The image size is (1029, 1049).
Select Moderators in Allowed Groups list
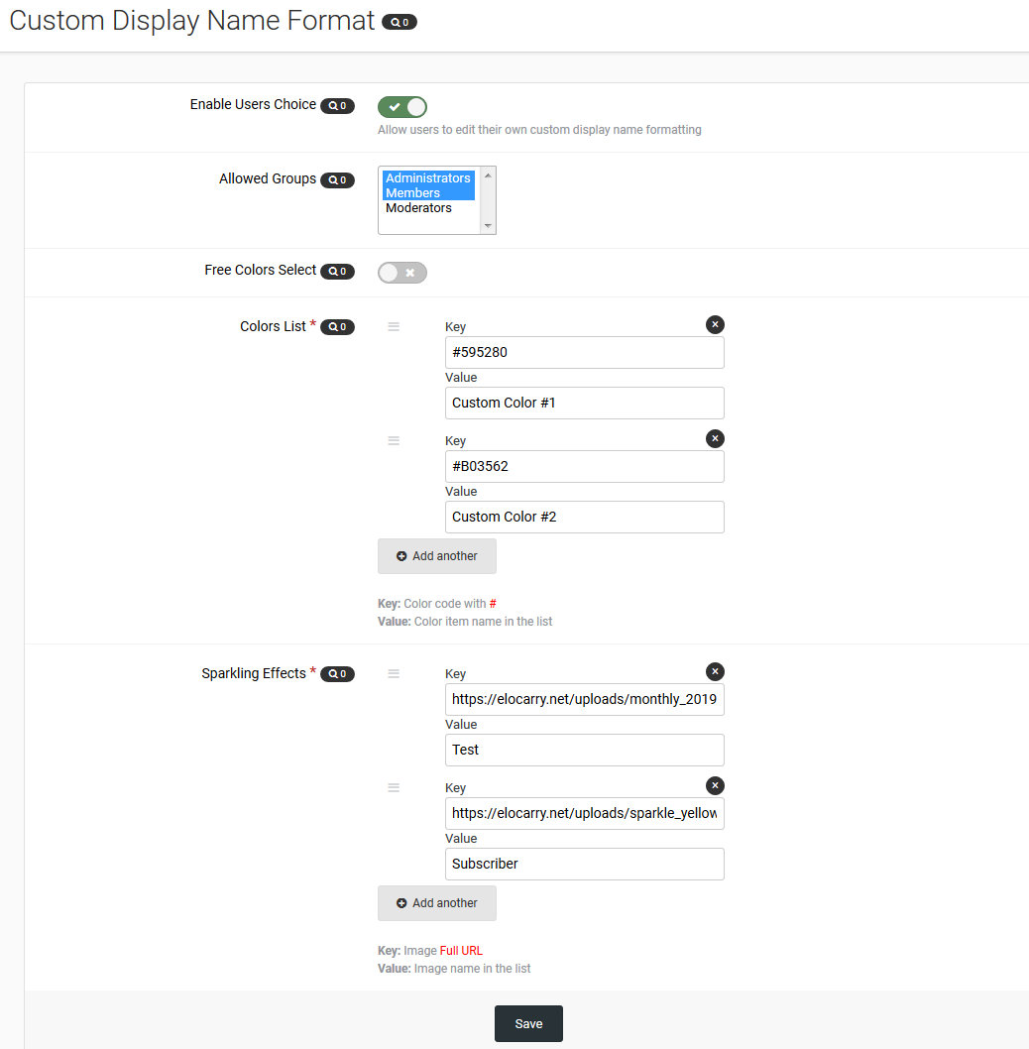point(428,208)
